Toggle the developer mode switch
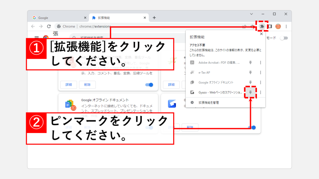This screenshot has height=179, width=319. pyautogui.click(x=283, y=38)
